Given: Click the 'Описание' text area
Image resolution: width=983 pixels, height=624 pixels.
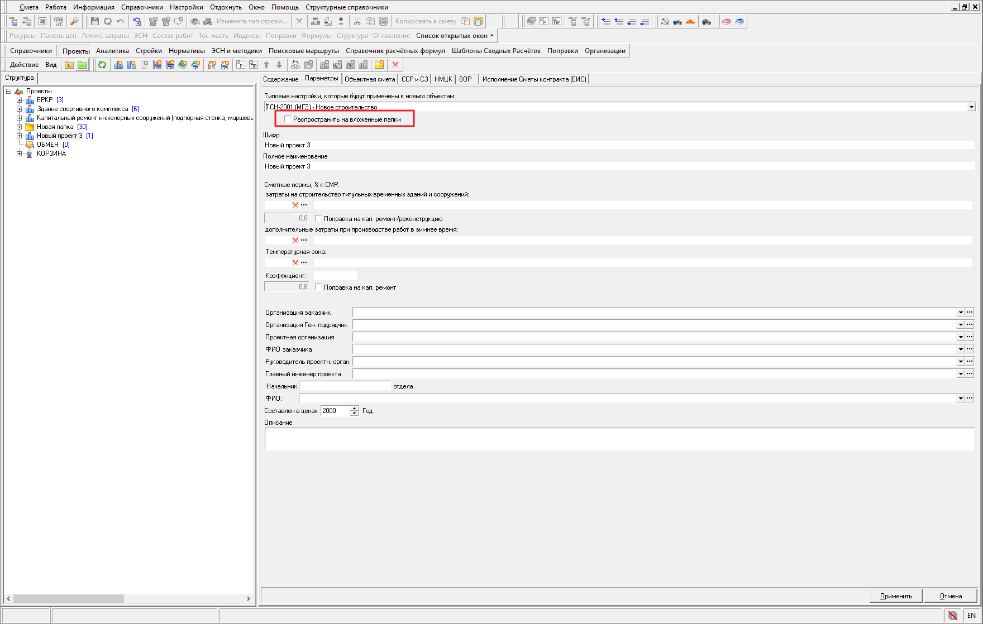Looking at the screenshot, I should 619,439.
